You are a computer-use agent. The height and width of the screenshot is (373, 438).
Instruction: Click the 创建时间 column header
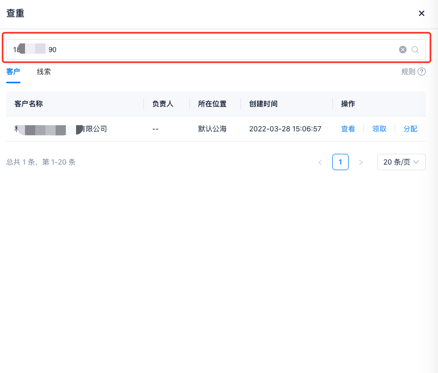263,104
